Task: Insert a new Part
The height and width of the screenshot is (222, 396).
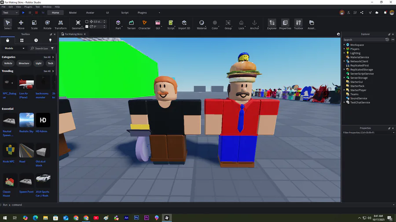Action: point(118,25)
